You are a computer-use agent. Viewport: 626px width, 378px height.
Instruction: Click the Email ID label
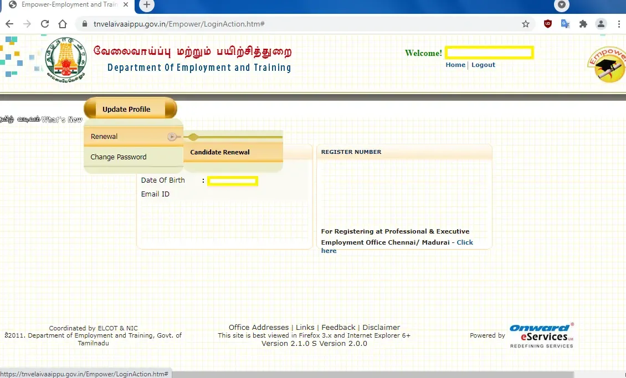(155, 194)
